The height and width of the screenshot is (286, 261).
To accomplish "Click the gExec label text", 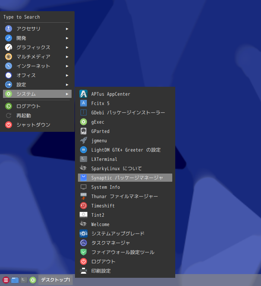I will (x=98, y=122).
